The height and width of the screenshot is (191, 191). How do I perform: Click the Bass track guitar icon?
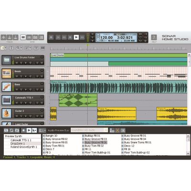pyautogui.click(x=7, y=87)
